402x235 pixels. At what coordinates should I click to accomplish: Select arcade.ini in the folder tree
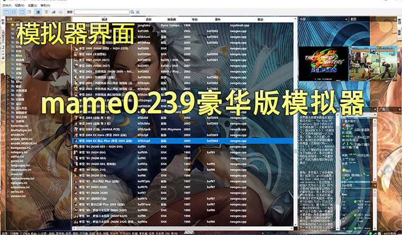click(x=17, y=134)
